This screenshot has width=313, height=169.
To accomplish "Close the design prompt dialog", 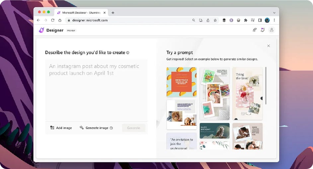I will click(269, 46).
